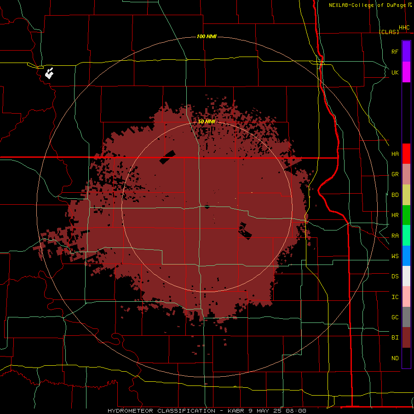The width and height of the screenshot is (414, 414).
Task: Click the light green RA swatch
Action: (x=406, y=236)
